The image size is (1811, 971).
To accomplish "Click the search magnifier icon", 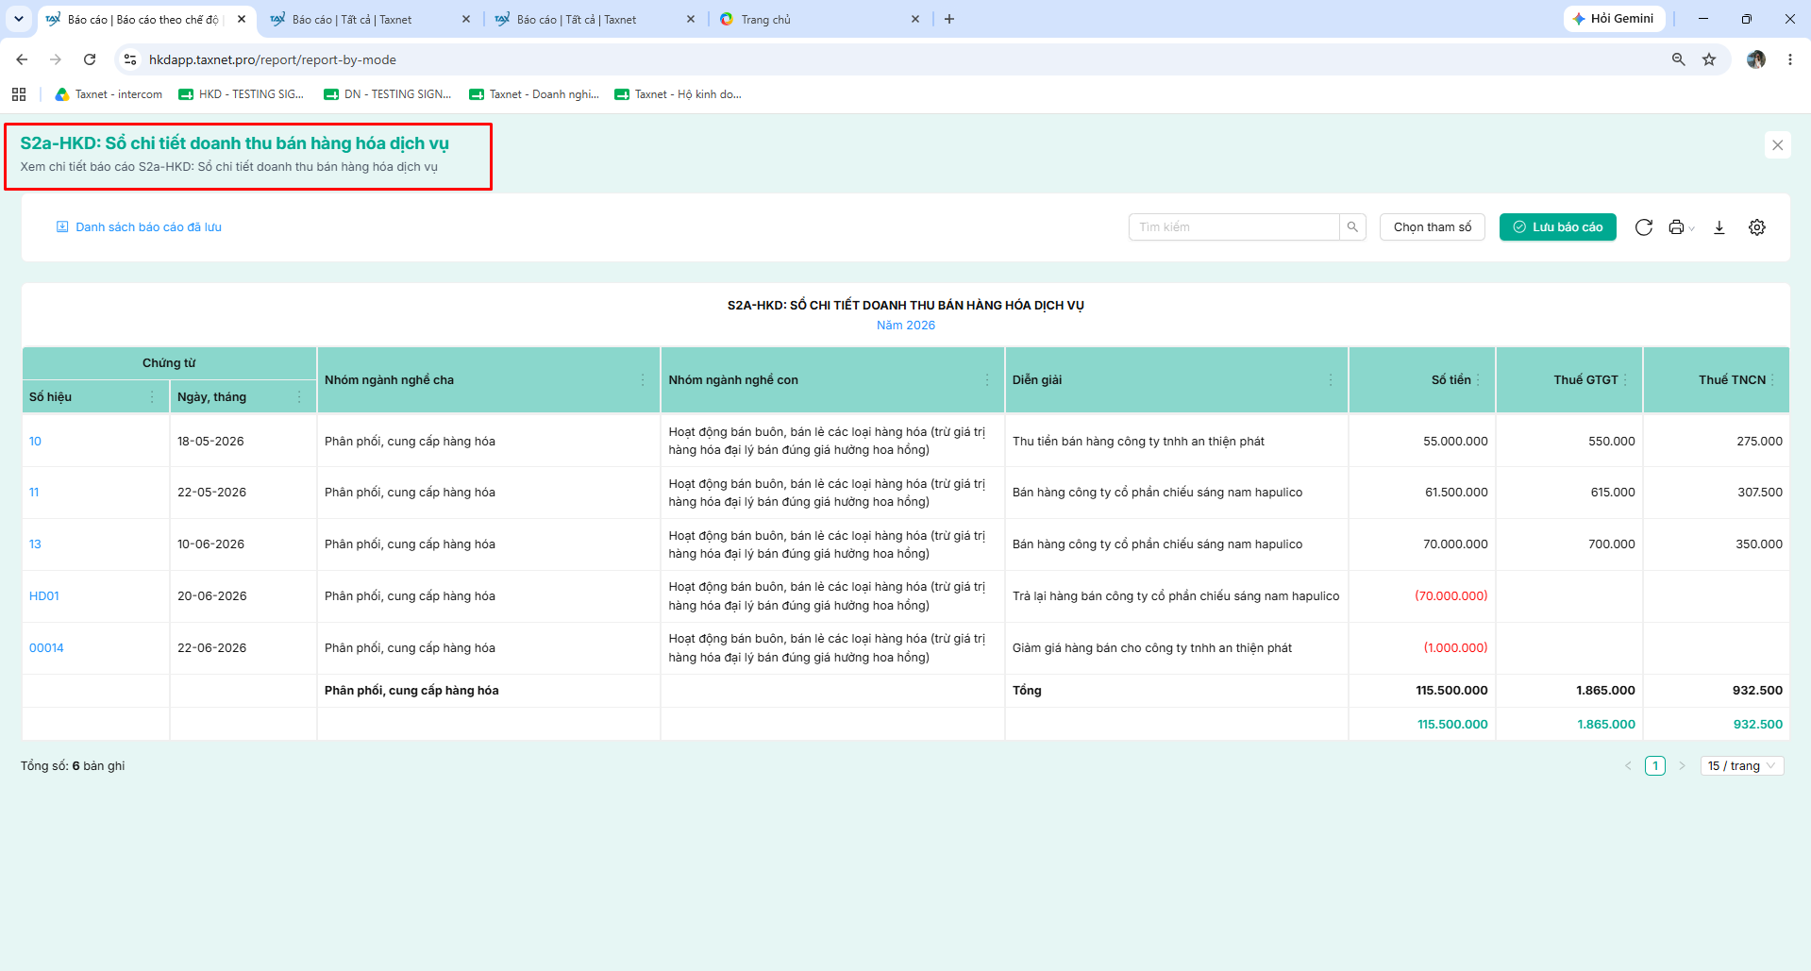I will click(1352, 227).
